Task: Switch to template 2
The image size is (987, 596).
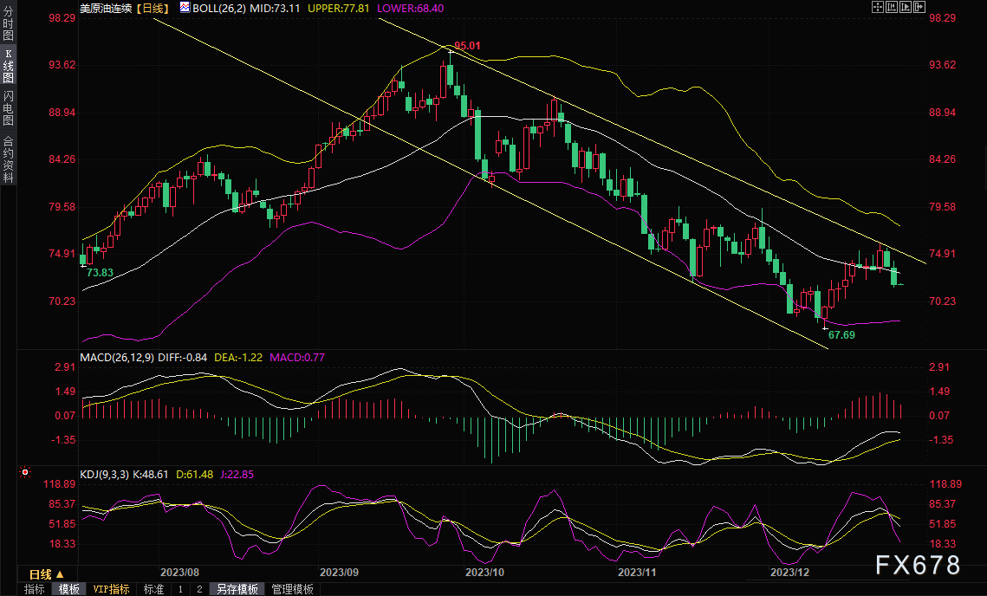Action: point(199,589)
